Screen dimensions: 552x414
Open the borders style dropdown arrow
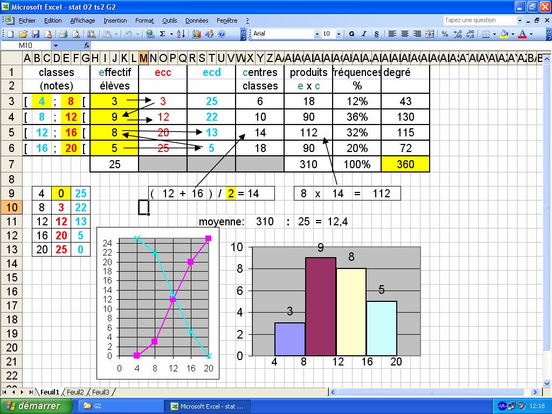(x=495, y=34)
